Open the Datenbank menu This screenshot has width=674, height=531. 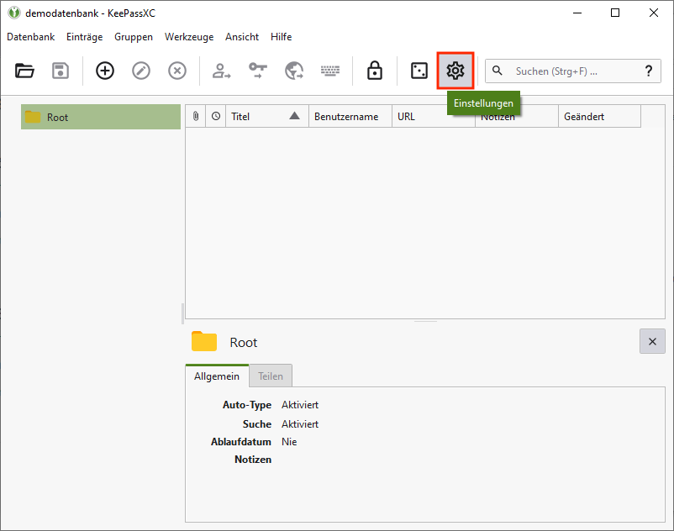[x=30, y=37]
